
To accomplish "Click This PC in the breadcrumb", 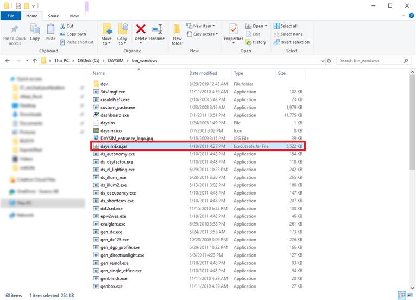I will 61,61.
